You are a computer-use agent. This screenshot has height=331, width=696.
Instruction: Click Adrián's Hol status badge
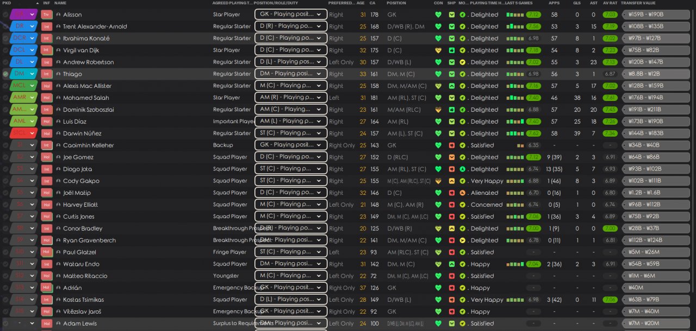click(47, 288)
